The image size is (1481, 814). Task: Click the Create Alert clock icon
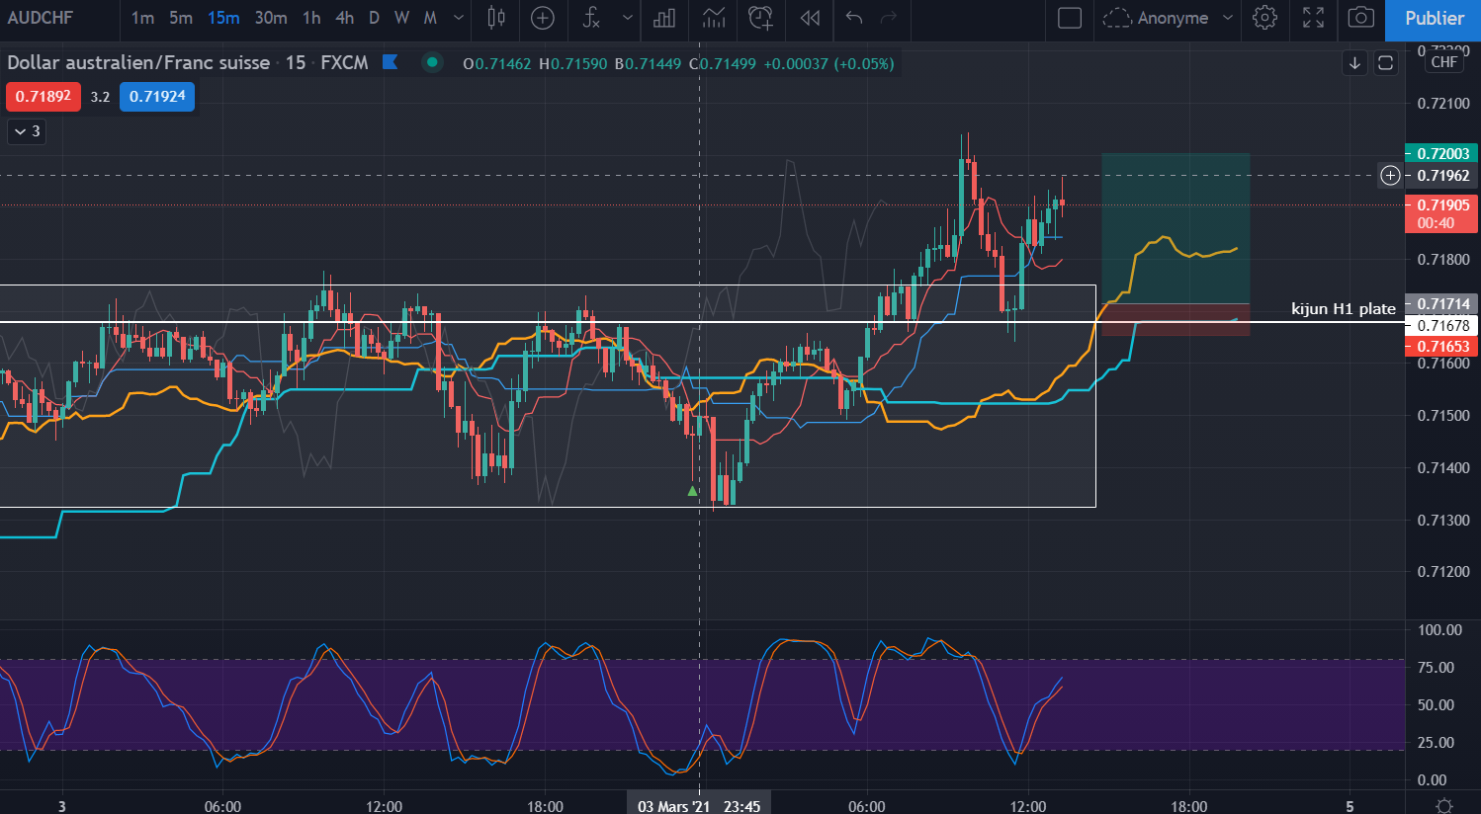[759, 18]
